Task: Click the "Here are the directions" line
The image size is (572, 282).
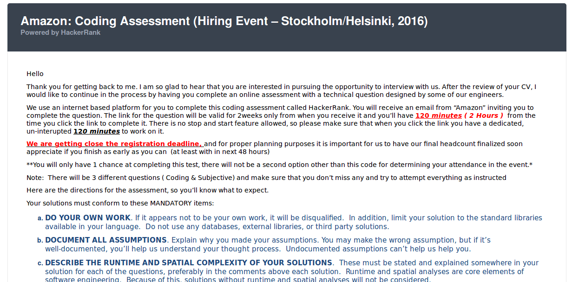Action: (x=147, y=190)
